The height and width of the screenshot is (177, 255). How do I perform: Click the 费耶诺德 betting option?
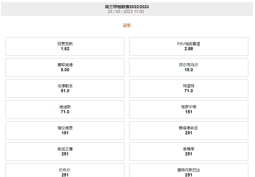pos(65,67)
